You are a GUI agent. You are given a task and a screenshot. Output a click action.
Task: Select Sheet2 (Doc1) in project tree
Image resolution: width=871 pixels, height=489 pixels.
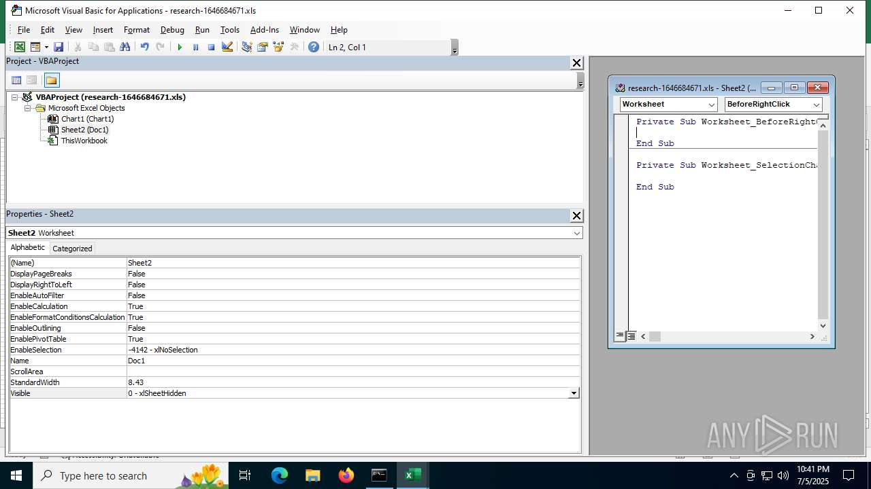coord(84,130)
